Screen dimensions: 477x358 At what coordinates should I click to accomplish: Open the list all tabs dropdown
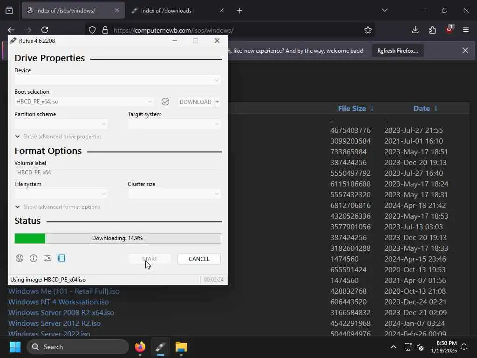point(385,11)
